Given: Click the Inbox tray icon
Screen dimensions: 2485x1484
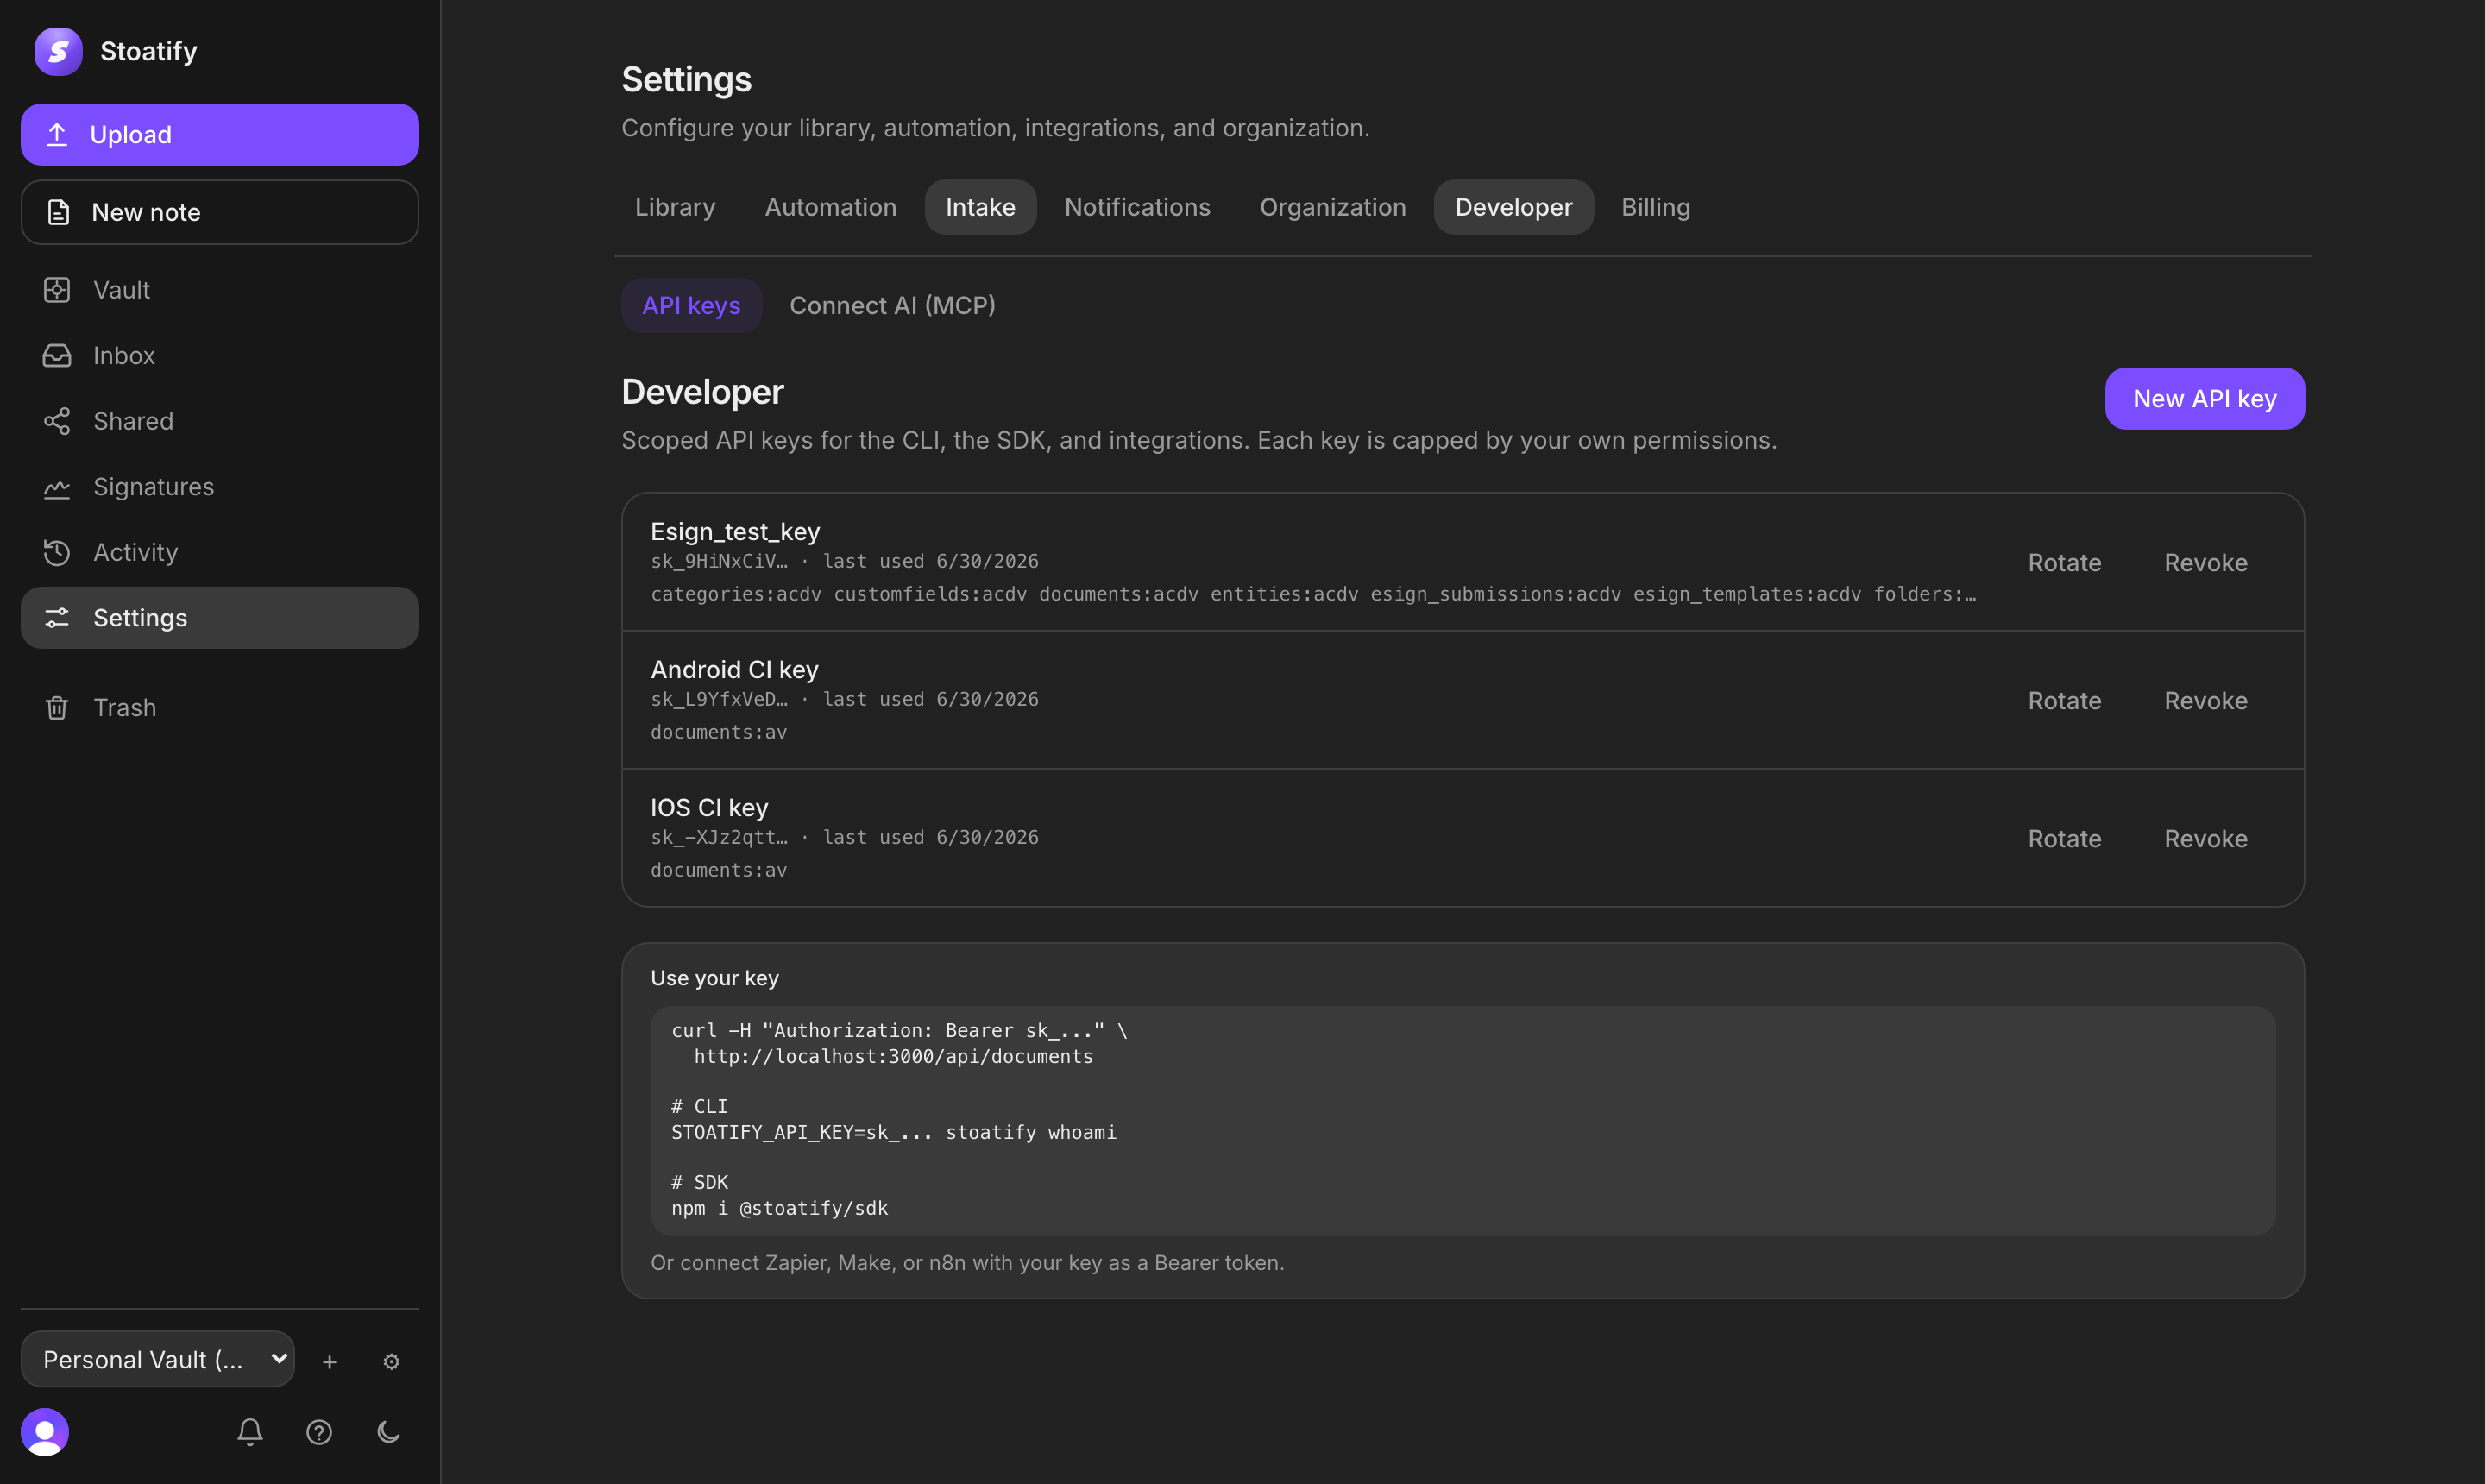Looking at the screenshot, I should coord(57,356).
